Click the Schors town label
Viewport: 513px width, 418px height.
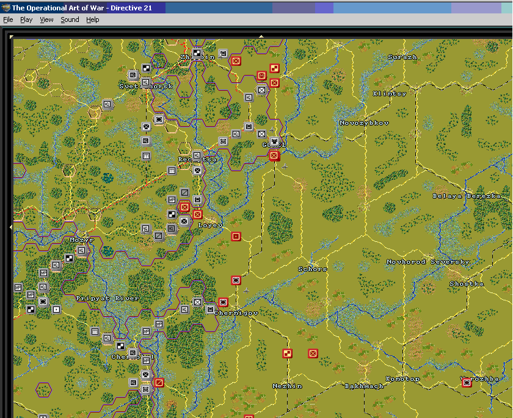point(313,269)
